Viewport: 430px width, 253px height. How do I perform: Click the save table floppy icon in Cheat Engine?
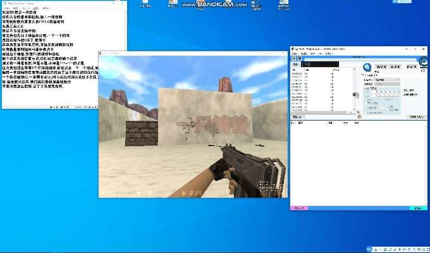click(300, 58)
